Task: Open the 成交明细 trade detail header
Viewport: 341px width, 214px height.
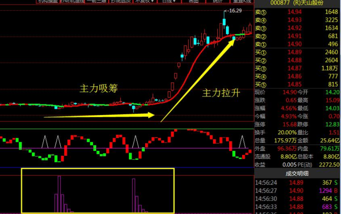Action: (x=297, y=173)
